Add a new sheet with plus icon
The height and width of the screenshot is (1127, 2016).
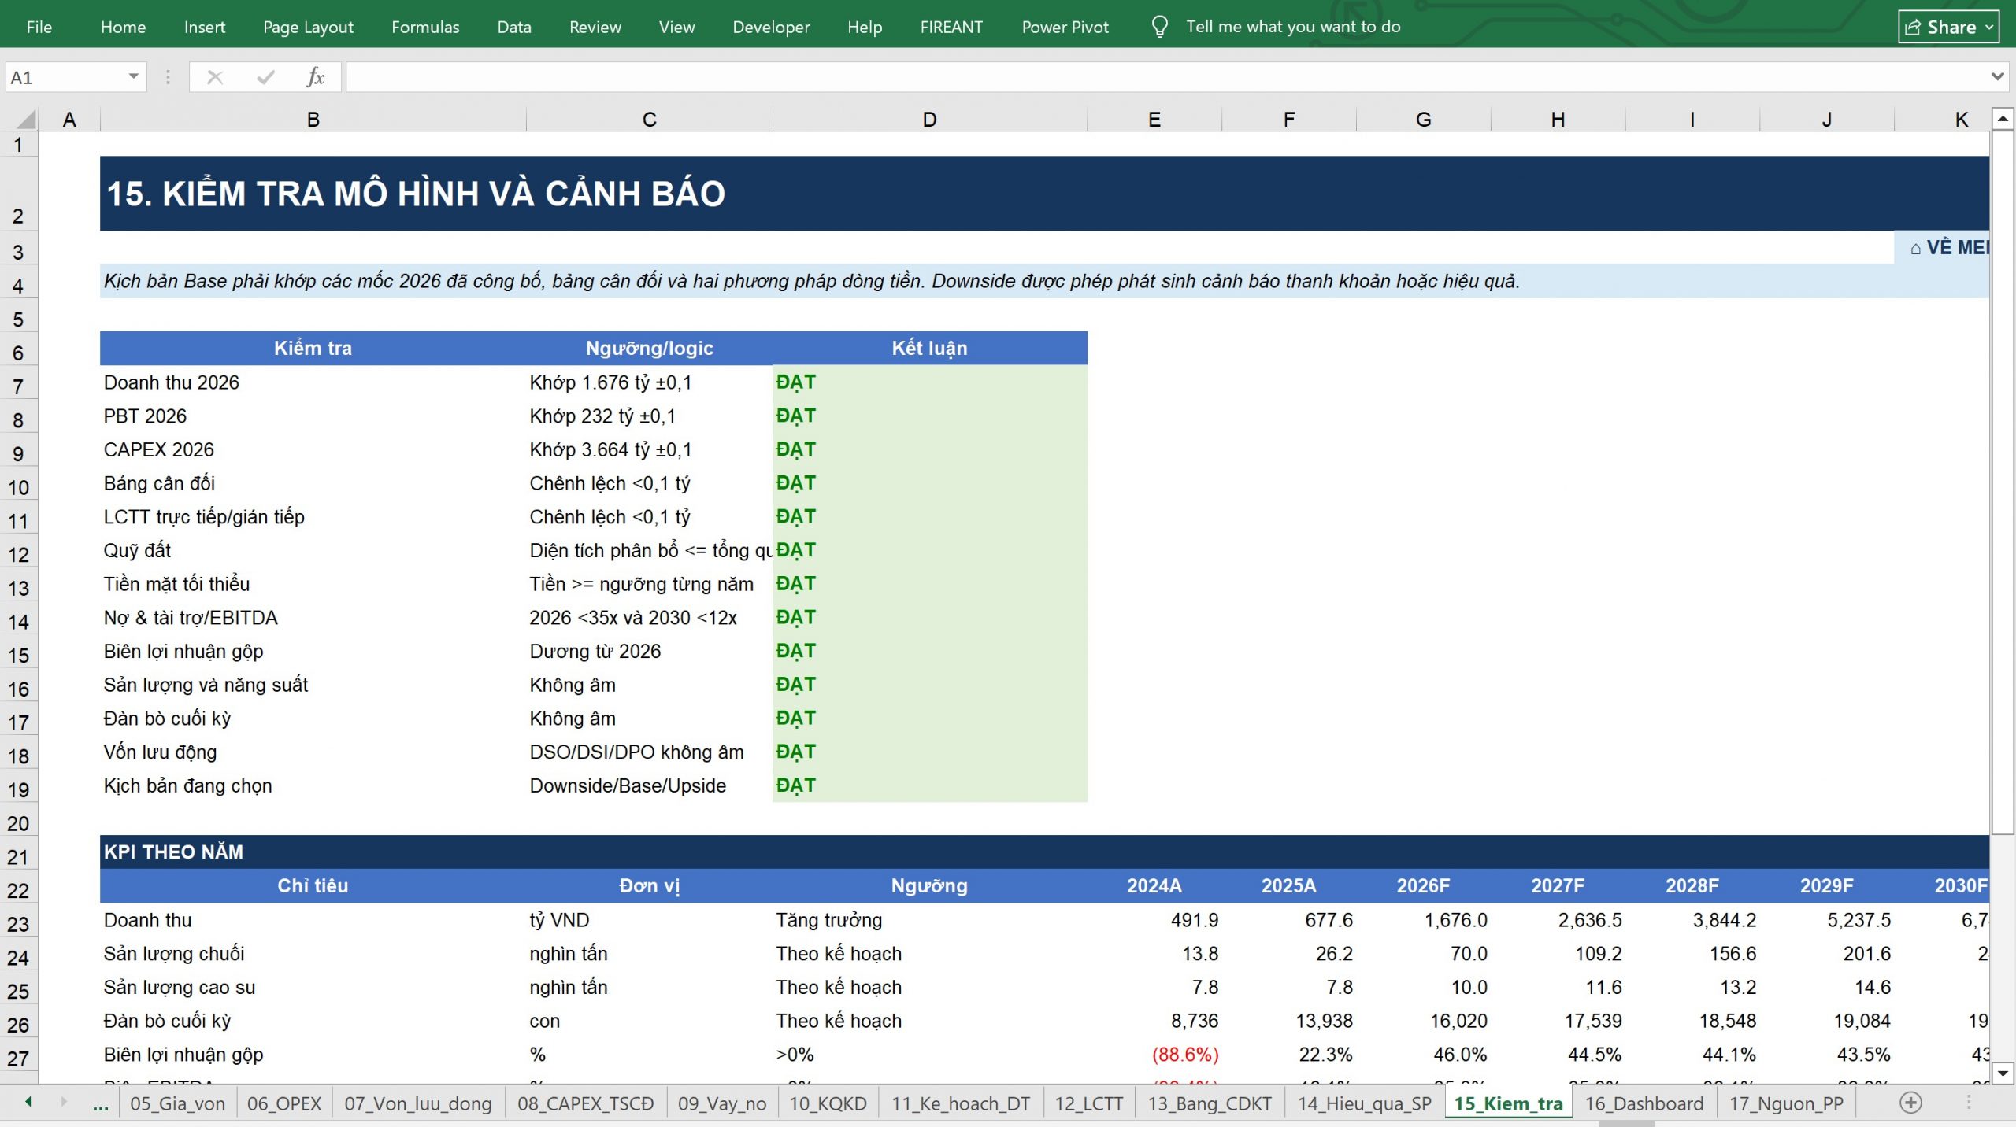(1910, 1103)
